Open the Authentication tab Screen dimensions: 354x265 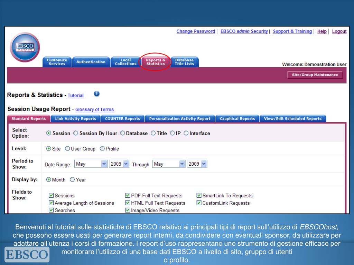(x=91, y=62)
